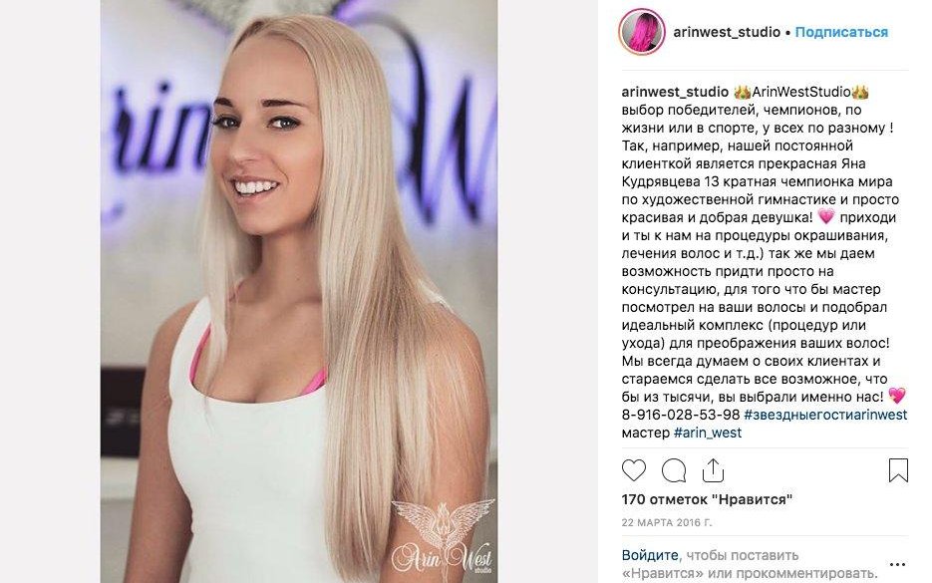Save post with the bookmark icon
This screenshot has width=932, height=583.
[x=898, y=470]
